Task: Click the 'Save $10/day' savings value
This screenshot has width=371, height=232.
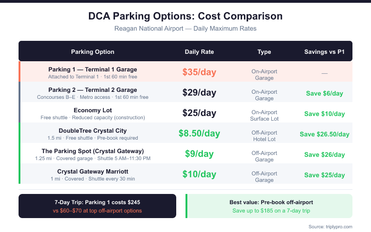Action: pyautogui.click(x=324, y=114)
